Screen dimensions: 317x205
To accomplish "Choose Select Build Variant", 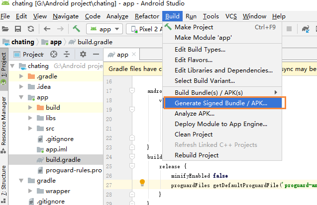I will click(x=222, y=81).
